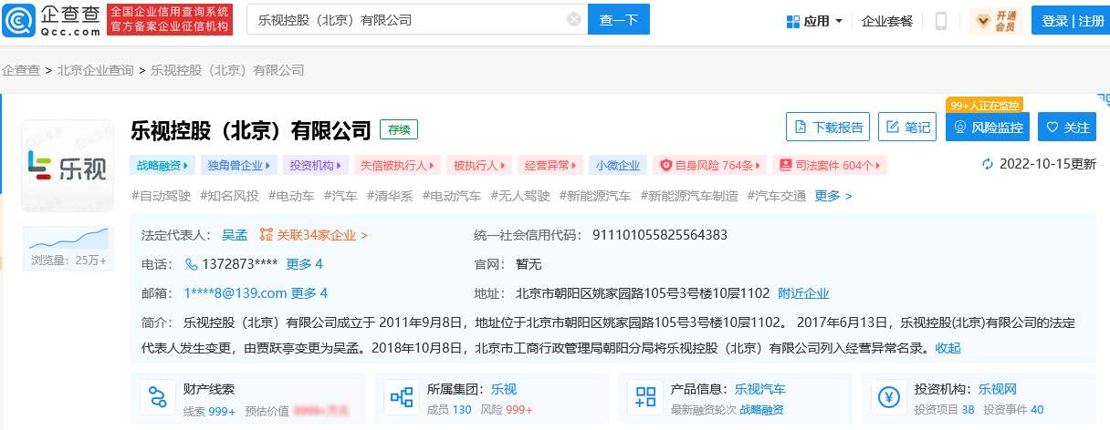
Task: Open the 企业套餐 menu item
Action: [x=887, y=21]
